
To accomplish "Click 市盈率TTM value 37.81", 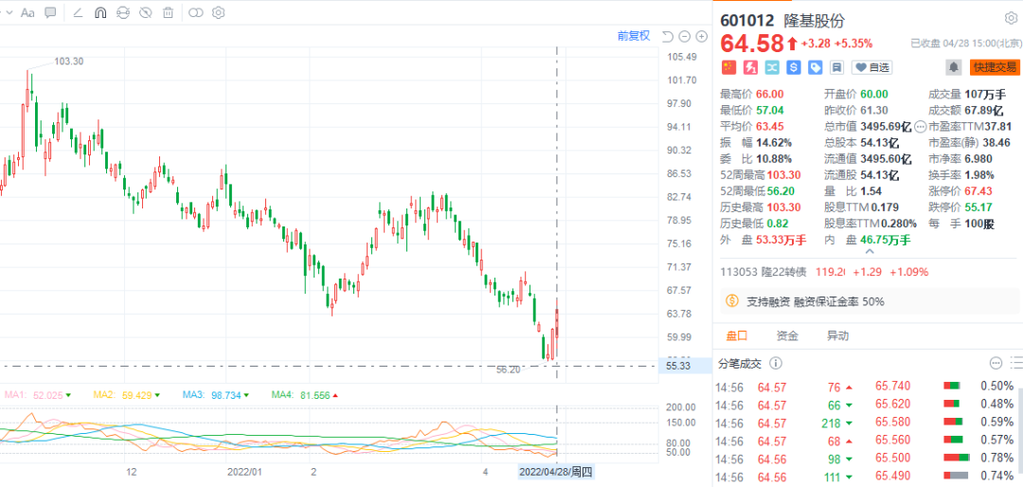I will click(997, 126).
